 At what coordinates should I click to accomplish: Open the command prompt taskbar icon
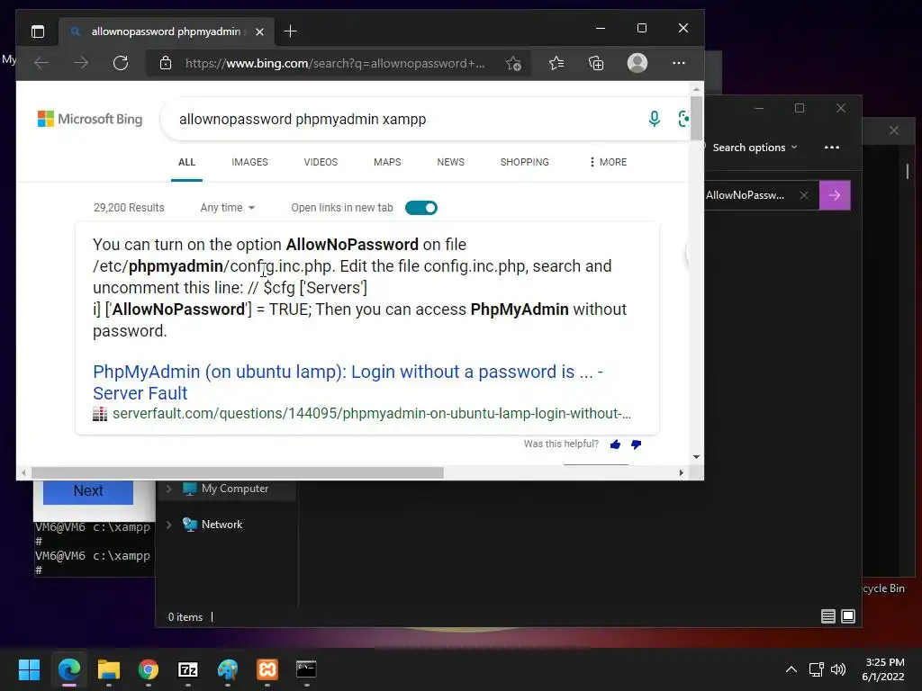click(306, 669)
